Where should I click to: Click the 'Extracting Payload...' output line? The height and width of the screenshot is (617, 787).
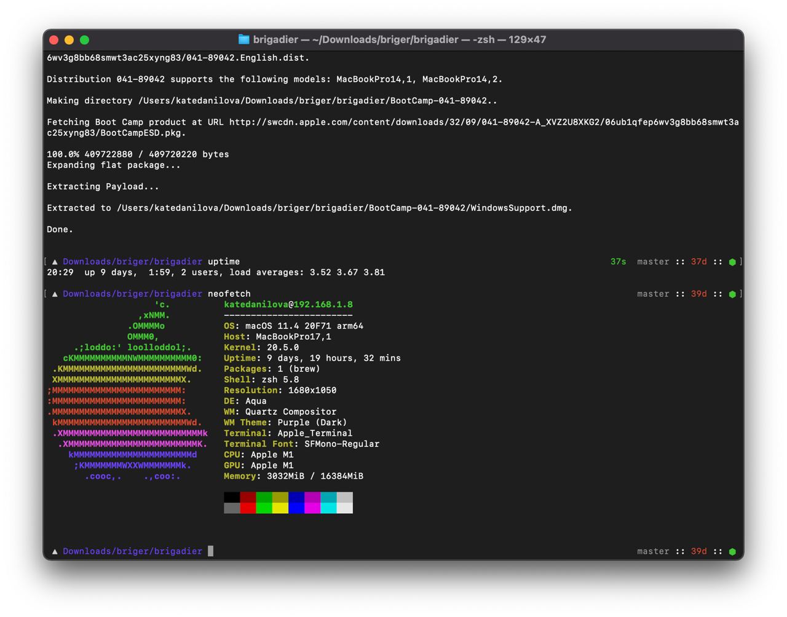point(103,187)
